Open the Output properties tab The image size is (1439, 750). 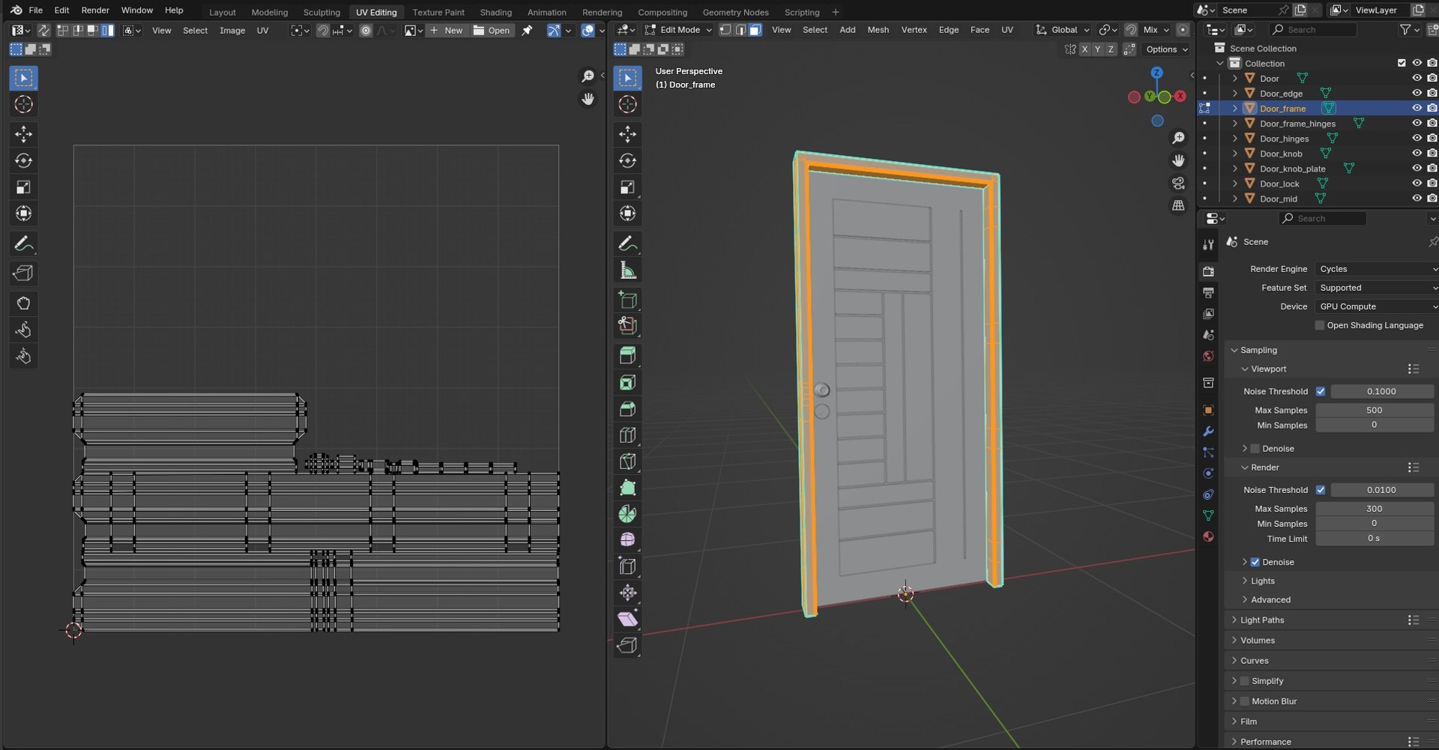click(x=1208, y=293)
